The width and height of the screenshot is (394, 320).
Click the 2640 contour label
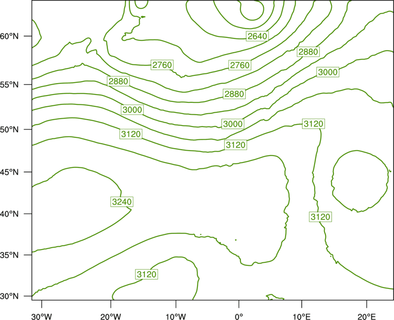257,36
